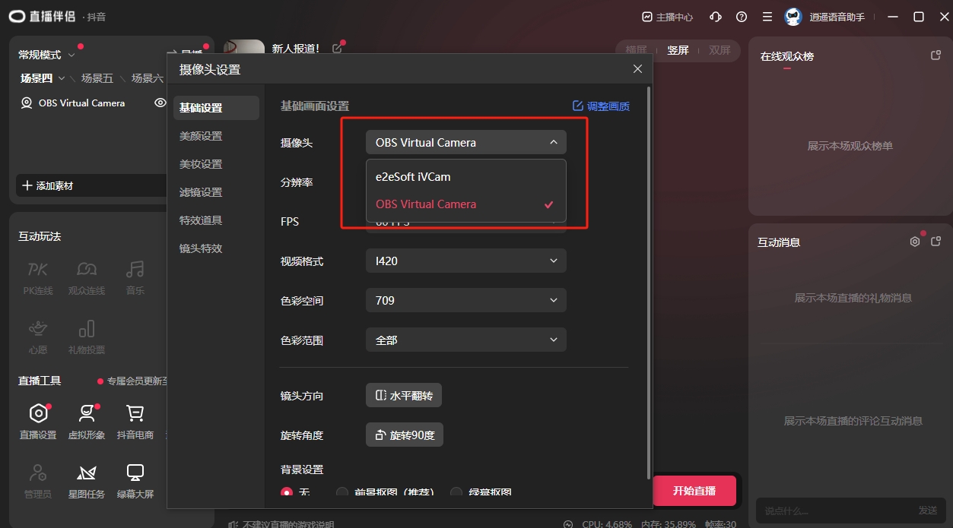Image resolution: width=953 pixels, height=528 pixels.
Task: Open the 色彩范围 全部 dropdown
Action: (466, 340)
